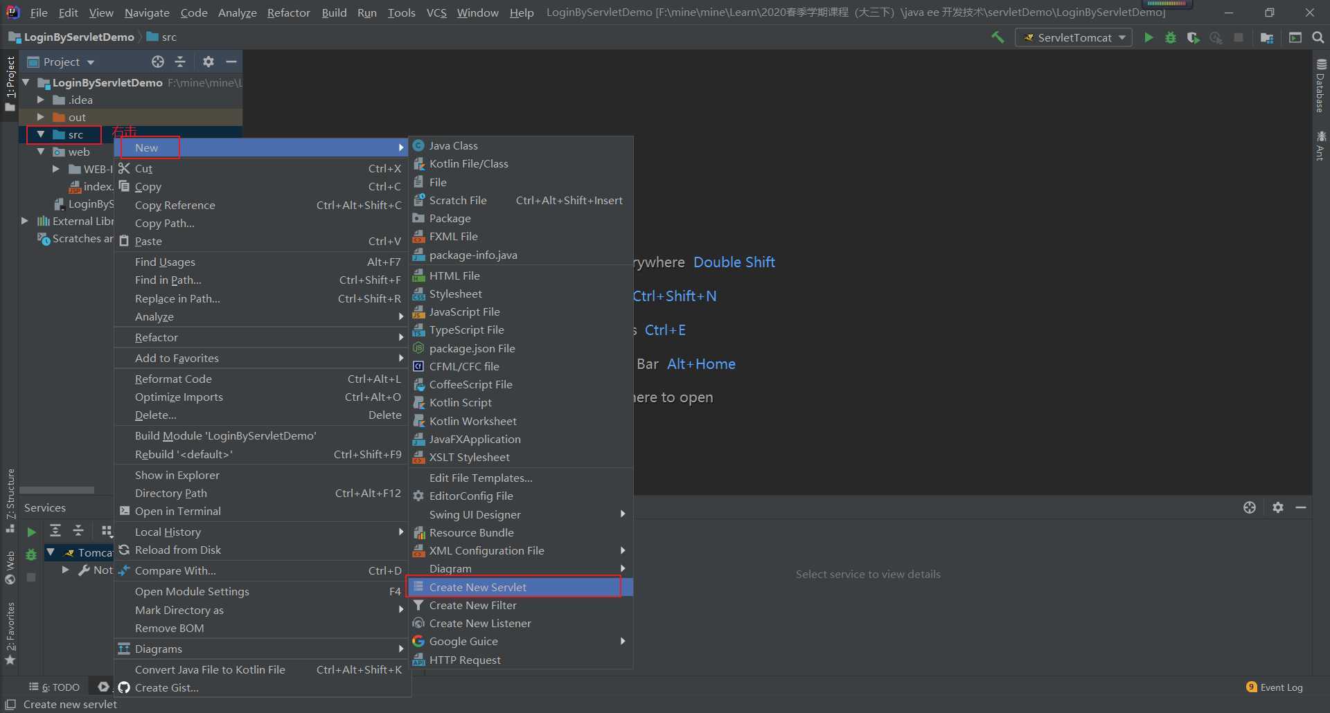Collapse the src folder arrow

point(41,134)
